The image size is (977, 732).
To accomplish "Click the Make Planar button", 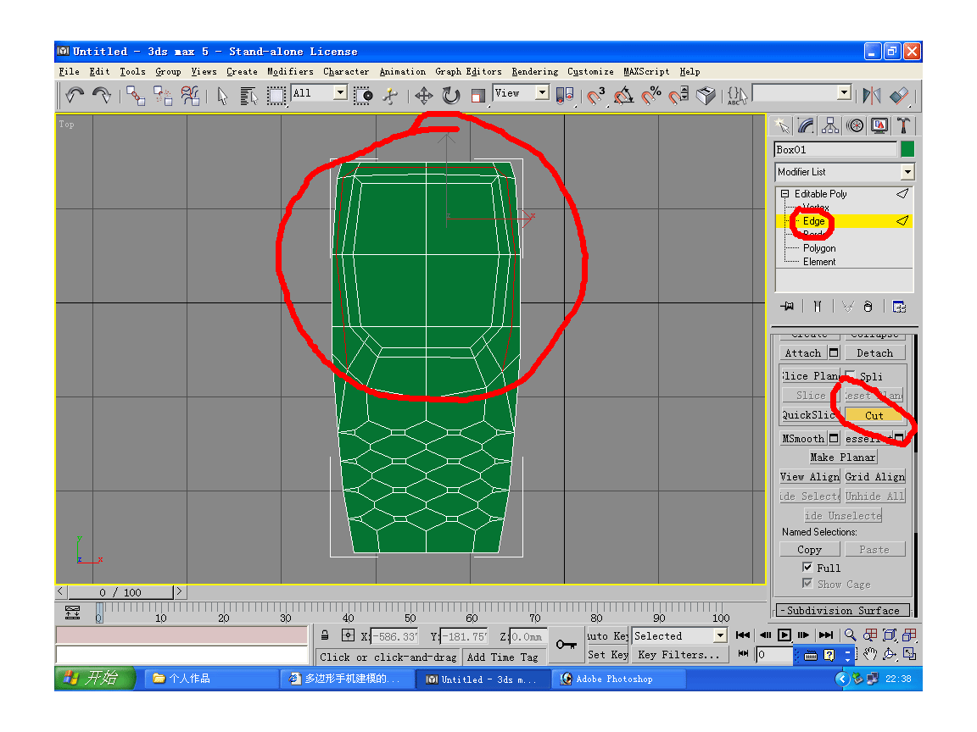I will (x=842, y=457).
